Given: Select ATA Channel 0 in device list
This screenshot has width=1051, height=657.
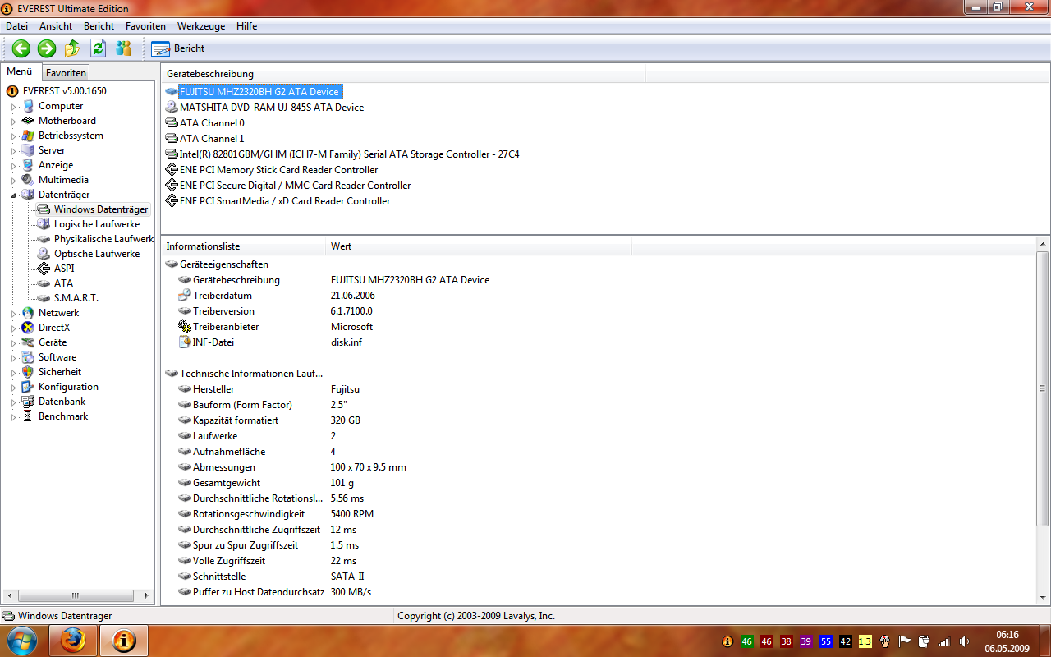Looking at the screenshot, I should coord(212,123).
